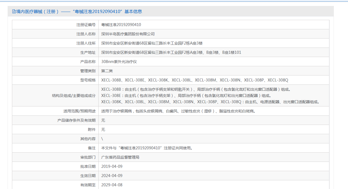Click the 型号规格 label
Viewport: 348px width, 189px height.
88,80
